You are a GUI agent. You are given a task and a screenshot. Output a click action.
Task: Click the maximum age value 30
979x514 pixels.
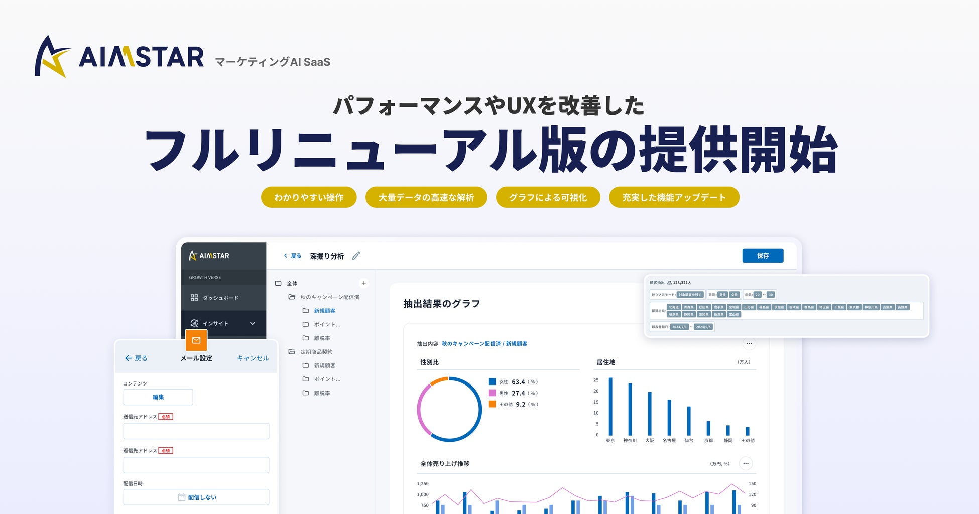771,295
